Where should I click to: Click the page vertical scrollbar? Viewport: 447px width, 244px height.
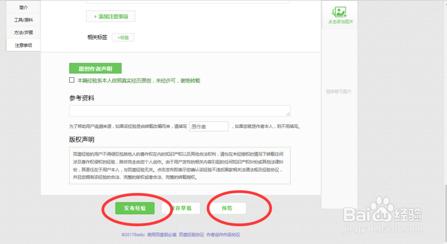[446, 214]
